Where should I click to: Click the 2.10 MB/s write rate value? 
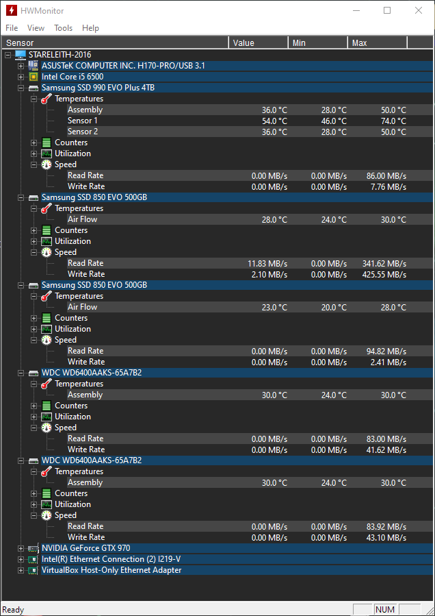pos(270,274)
